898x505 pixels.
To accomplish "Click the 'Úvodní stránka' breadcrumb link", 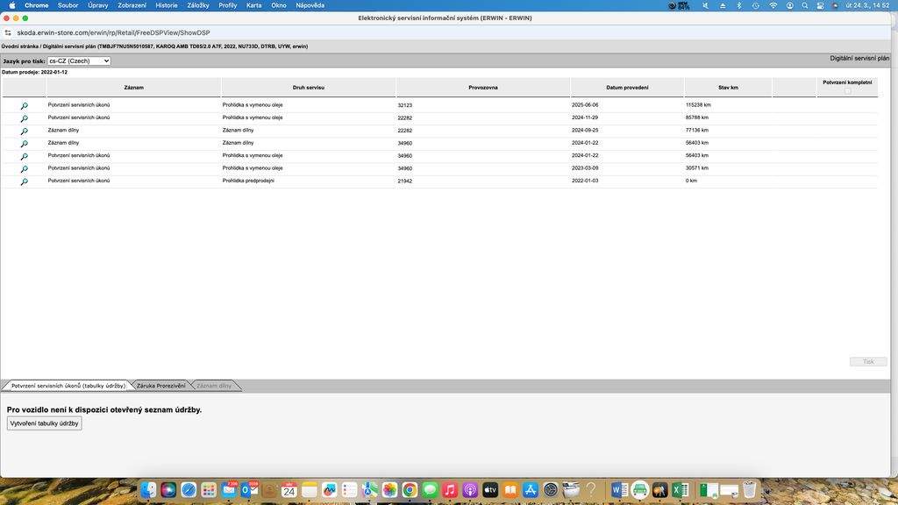I will (19, 46).
